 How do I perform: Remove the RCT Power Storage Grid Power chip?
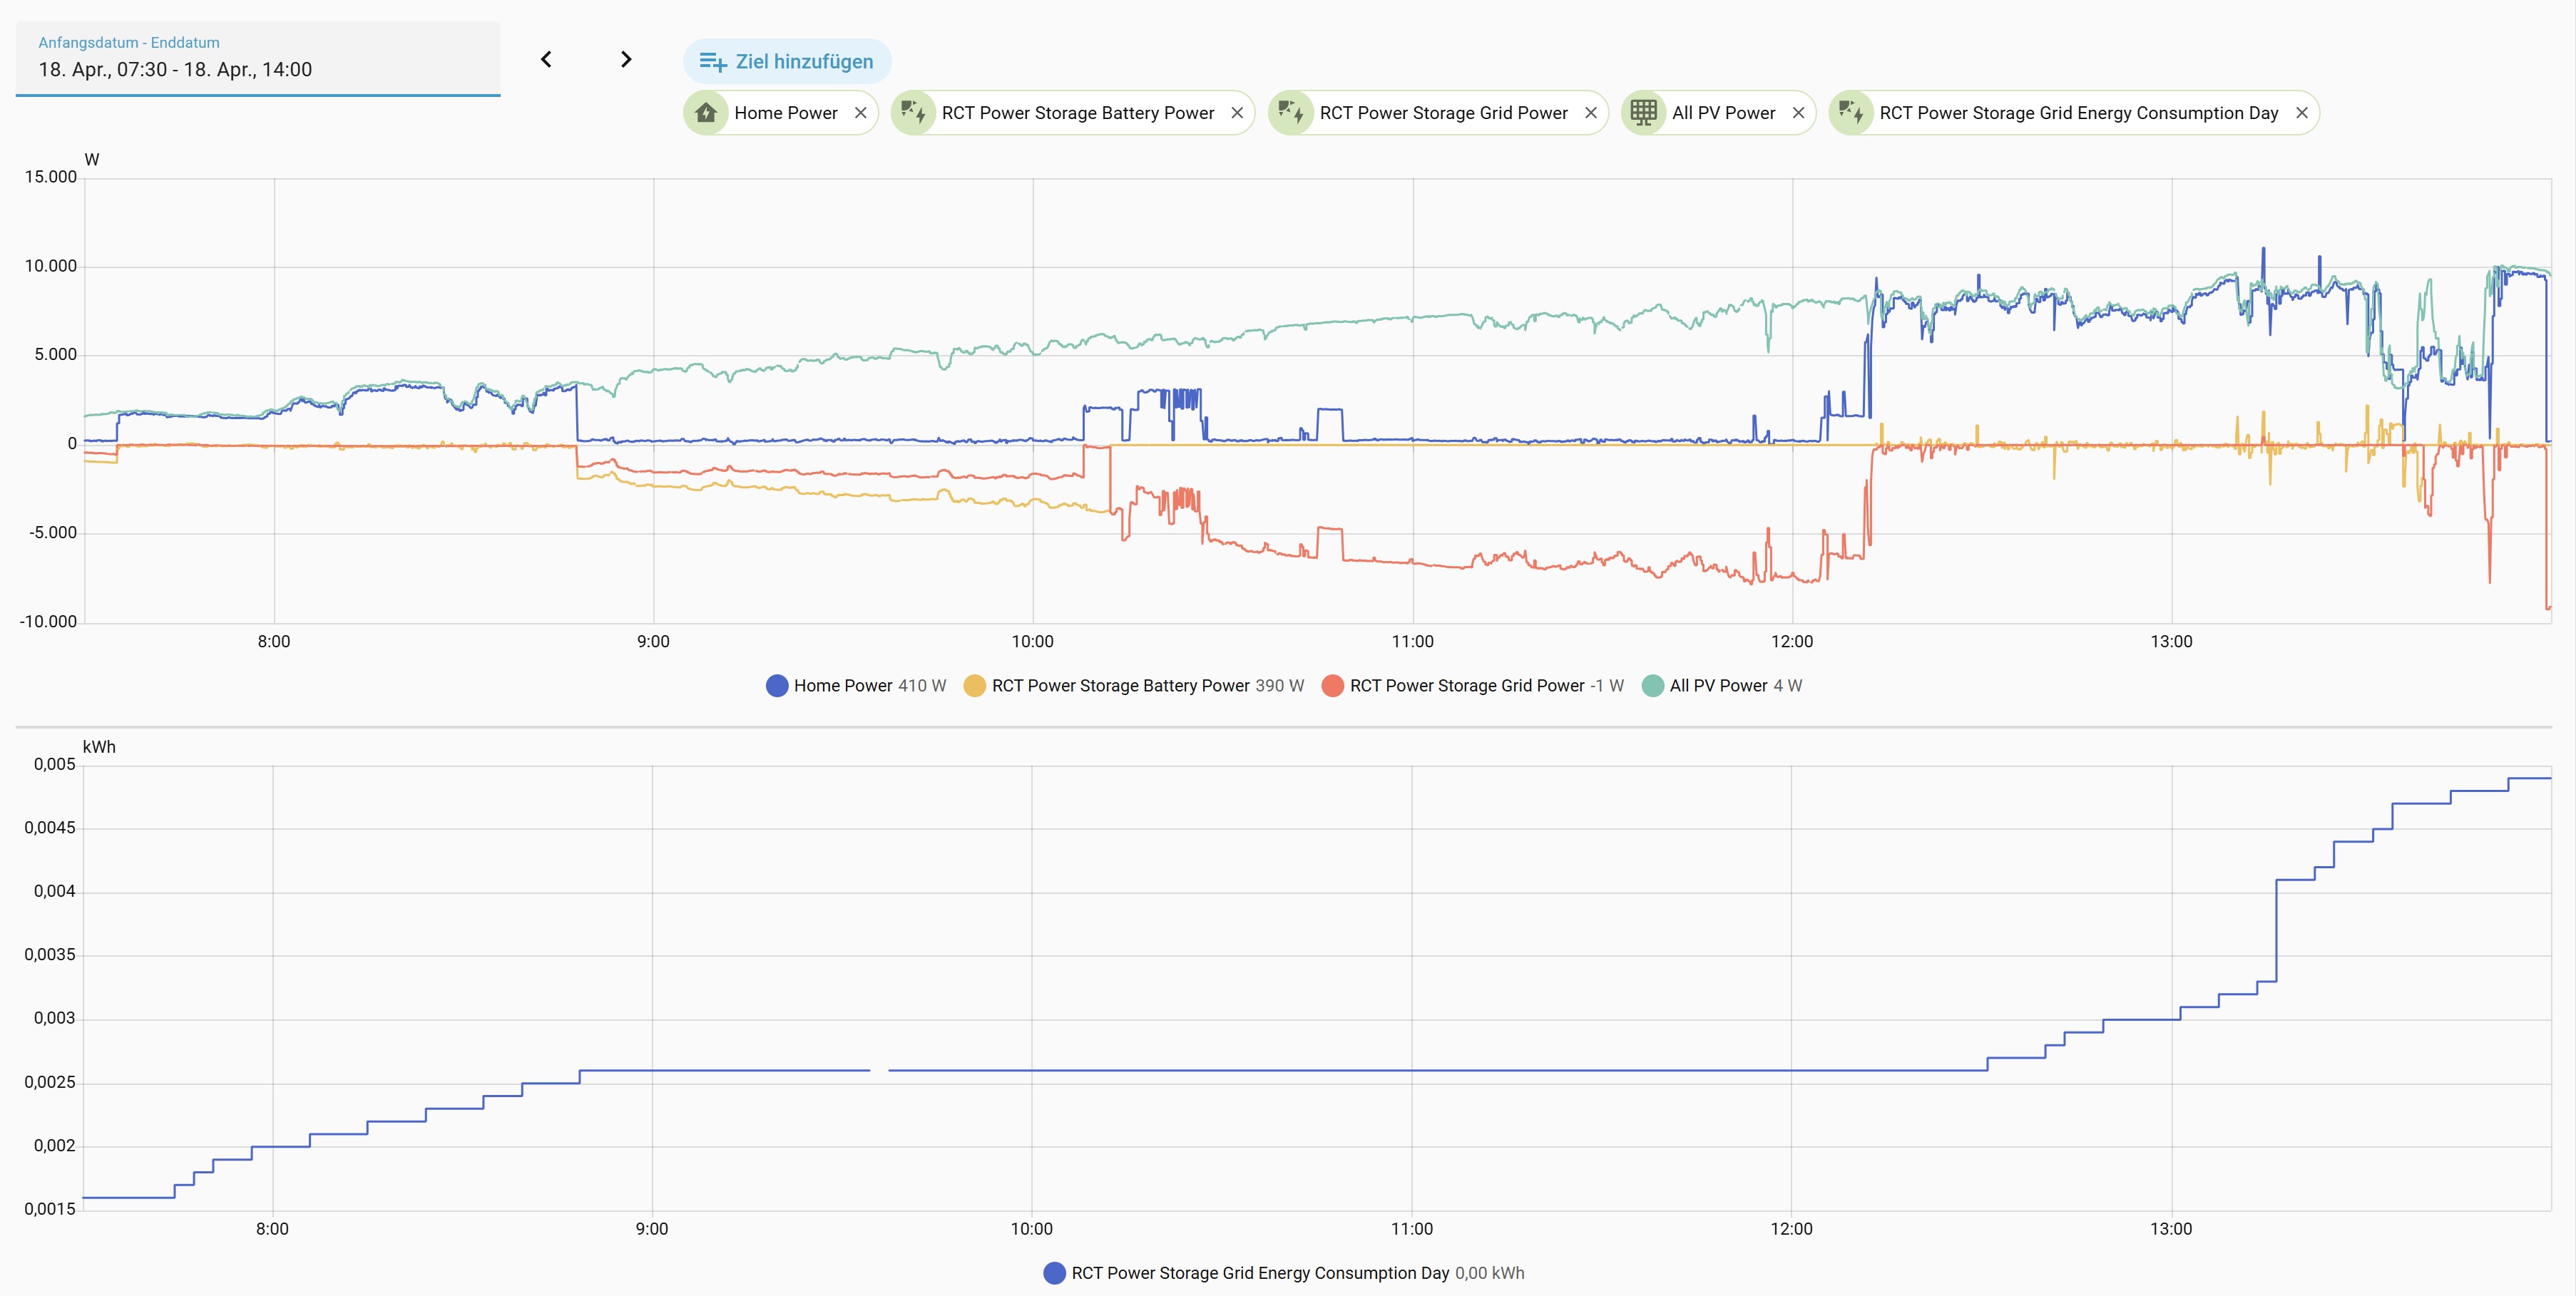[1591, 113]
